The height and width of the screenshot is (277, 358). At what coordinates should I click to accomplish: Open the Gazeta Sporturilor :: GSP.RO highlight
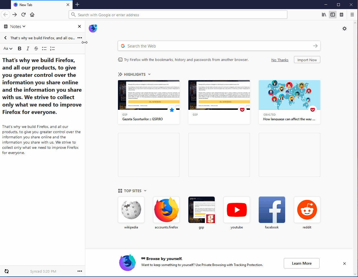149,102
